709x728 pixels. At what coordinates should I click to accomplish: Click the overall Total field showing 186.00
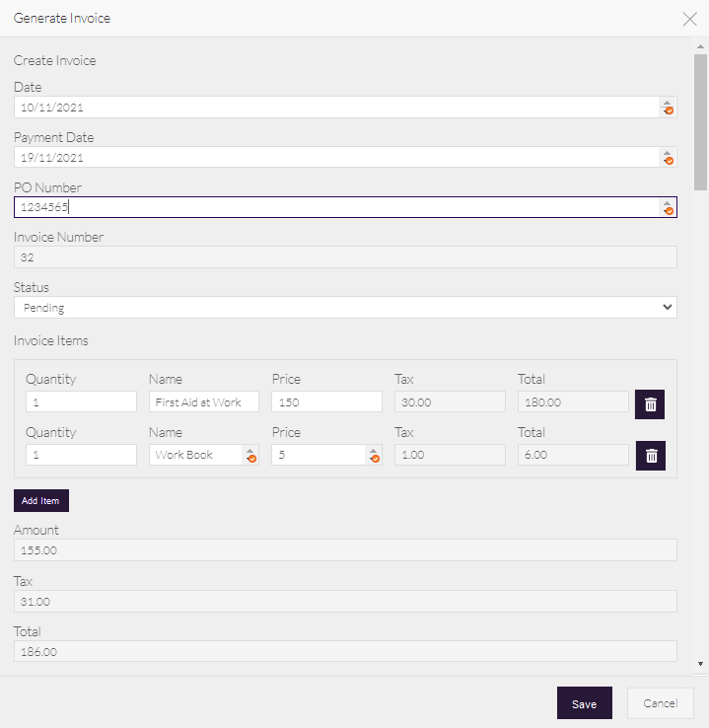[x=345, y=651]
